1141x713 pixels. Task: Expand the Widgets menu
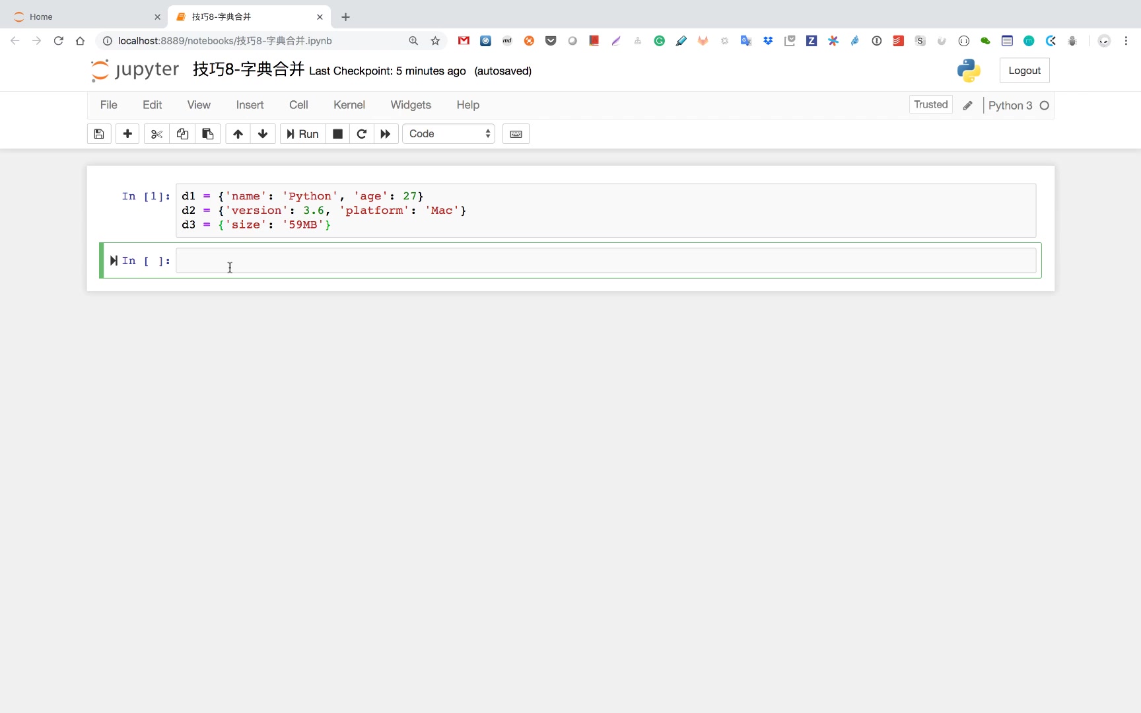[x=410, y=105]
